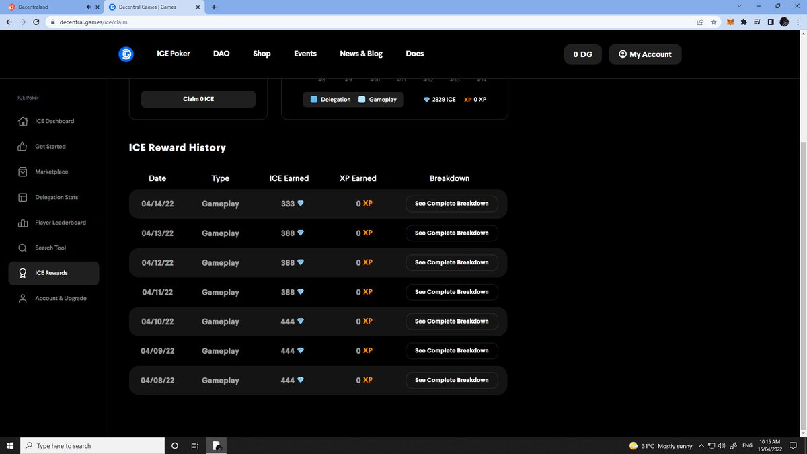Open the MetaMask fox extension
The width and height of the screenshot is (807, 454).
click(x=730, y=22)
